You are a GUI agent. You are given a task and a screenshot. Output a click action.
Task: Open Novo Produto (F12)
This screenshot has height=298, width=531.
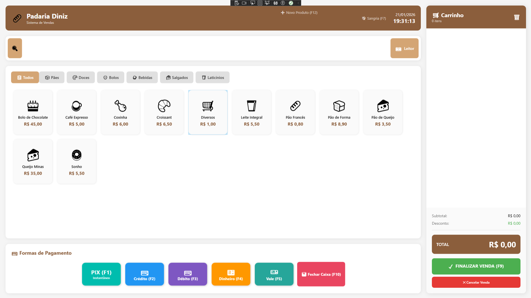click(x=299, y=12)
